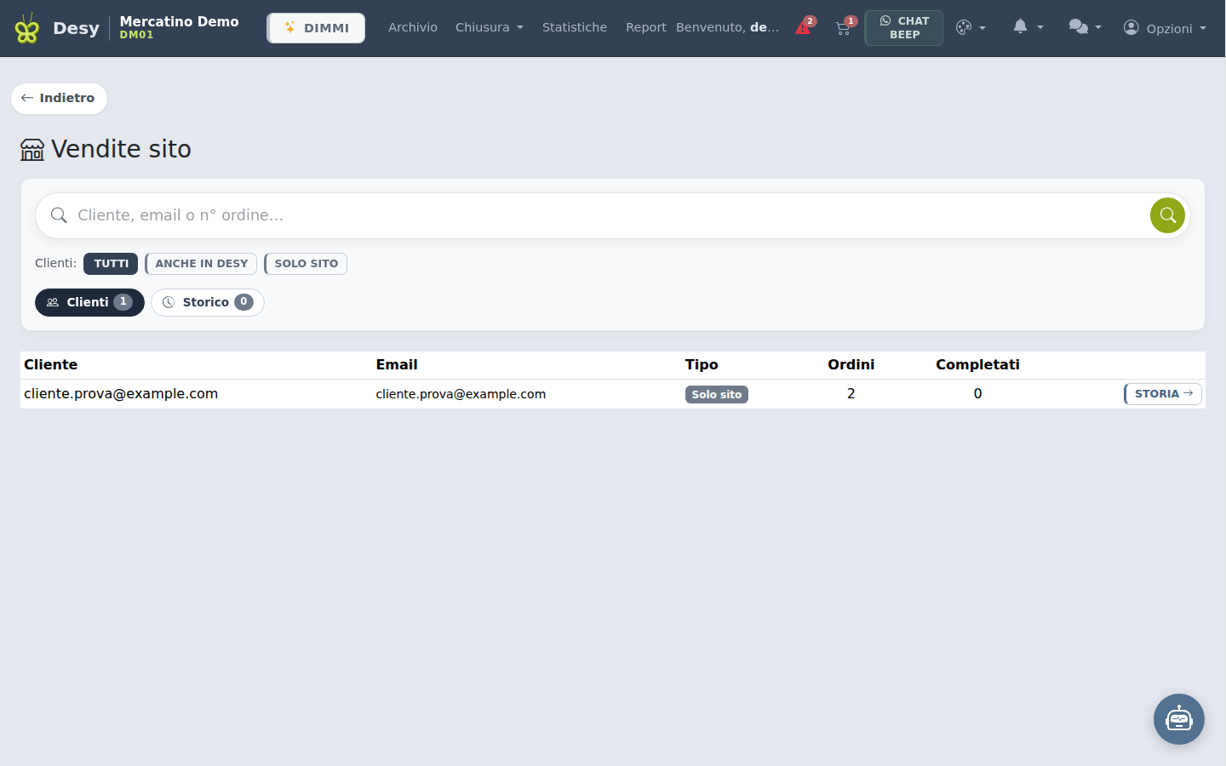
Task: Click the Completati column header
Action: pos(977,364)
